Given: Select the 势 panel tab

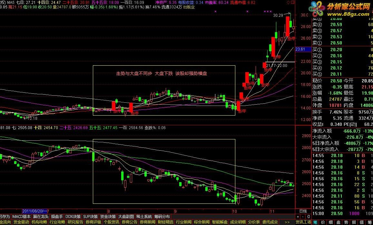Looking at the screenshot, I should point(346,222).
